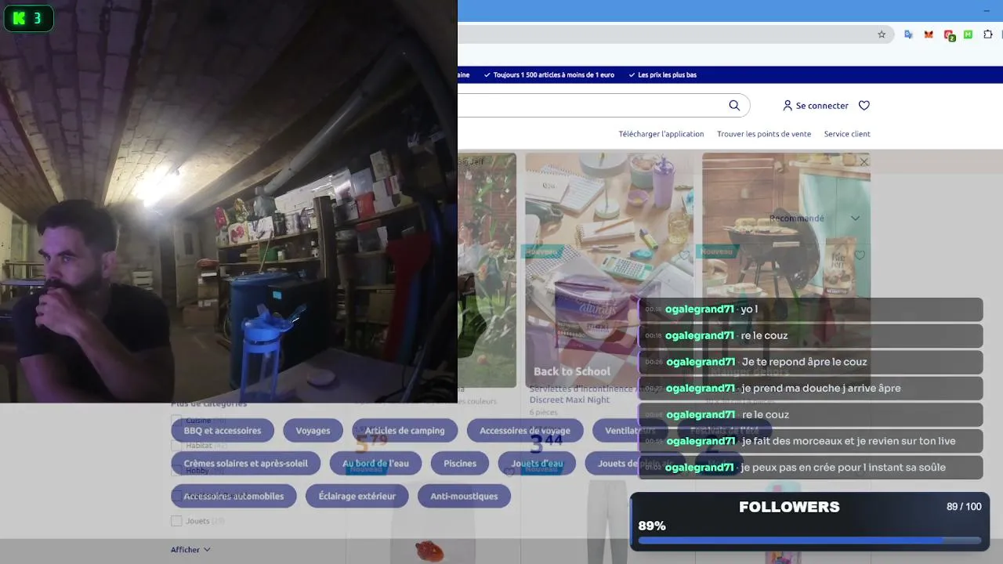The image size is (1003, 564).
Task: Click the search magnifier icon
Action: (734, 106)
